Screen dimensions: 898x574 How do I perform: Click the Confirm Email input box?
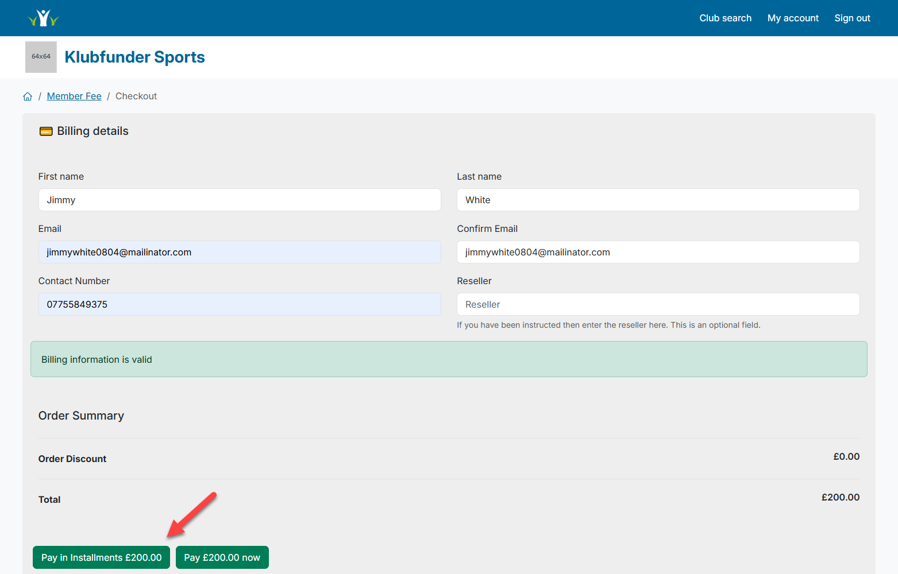point(658,252)
